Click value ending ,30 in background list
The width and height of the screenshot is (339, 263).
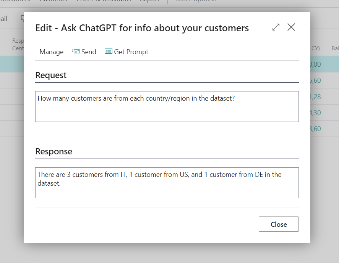(x=315, y=112)
